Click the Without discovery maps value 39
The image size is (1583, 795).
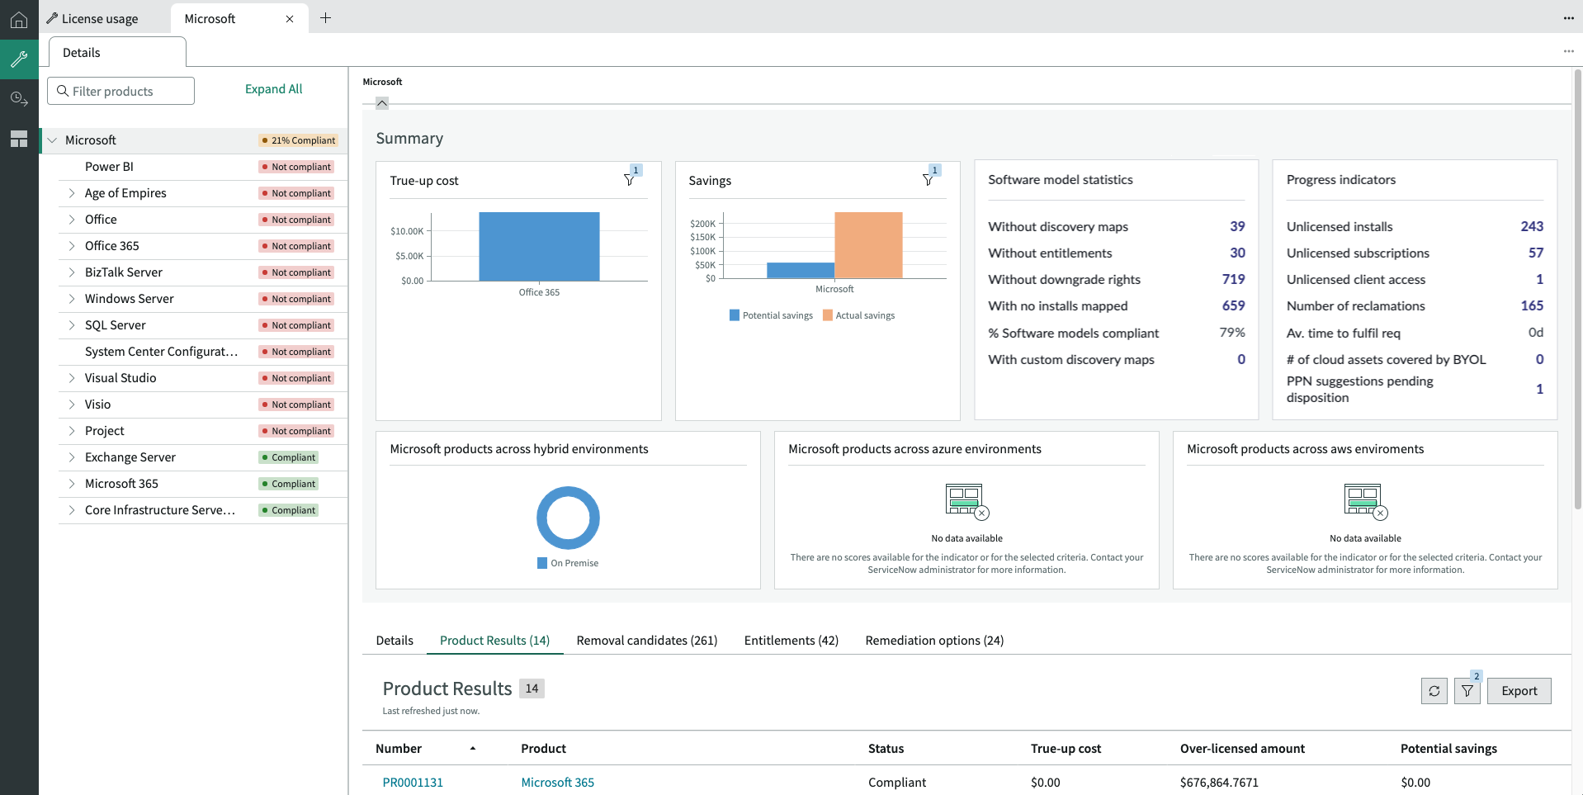click(1237, 226)
